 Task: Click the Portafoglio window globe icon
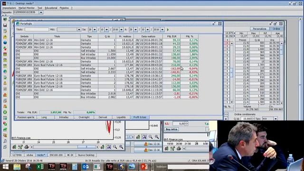tap(18, 24)
